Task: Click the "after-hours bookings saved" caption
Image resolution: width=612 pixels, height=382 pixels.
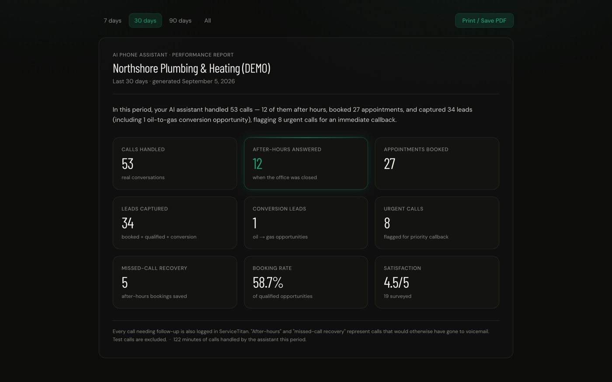Action: [x=154, y=296]
